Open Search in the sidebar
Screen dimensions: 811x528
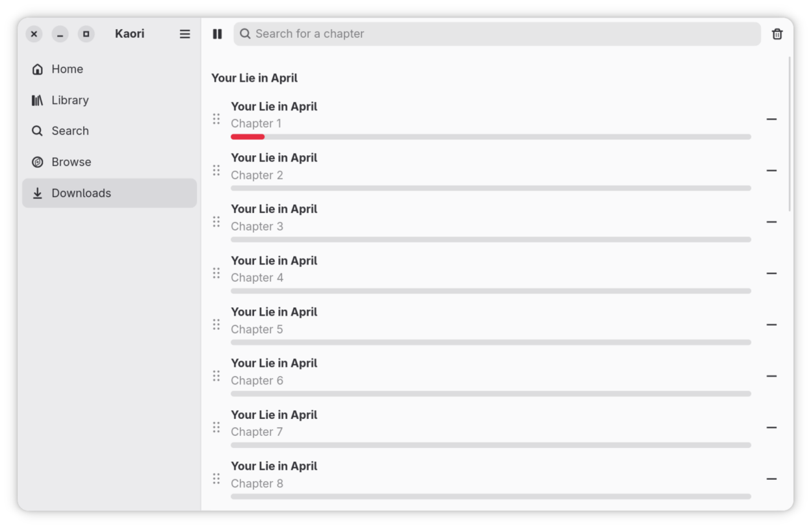(x=109, y=131)
